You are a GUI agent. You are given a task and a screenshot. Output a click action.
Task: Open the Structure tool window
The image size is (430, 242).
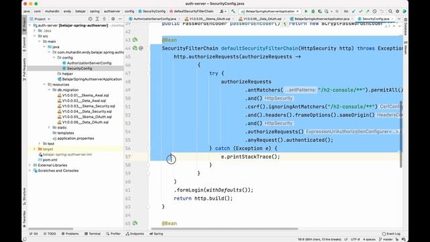(x=24, y=196)
